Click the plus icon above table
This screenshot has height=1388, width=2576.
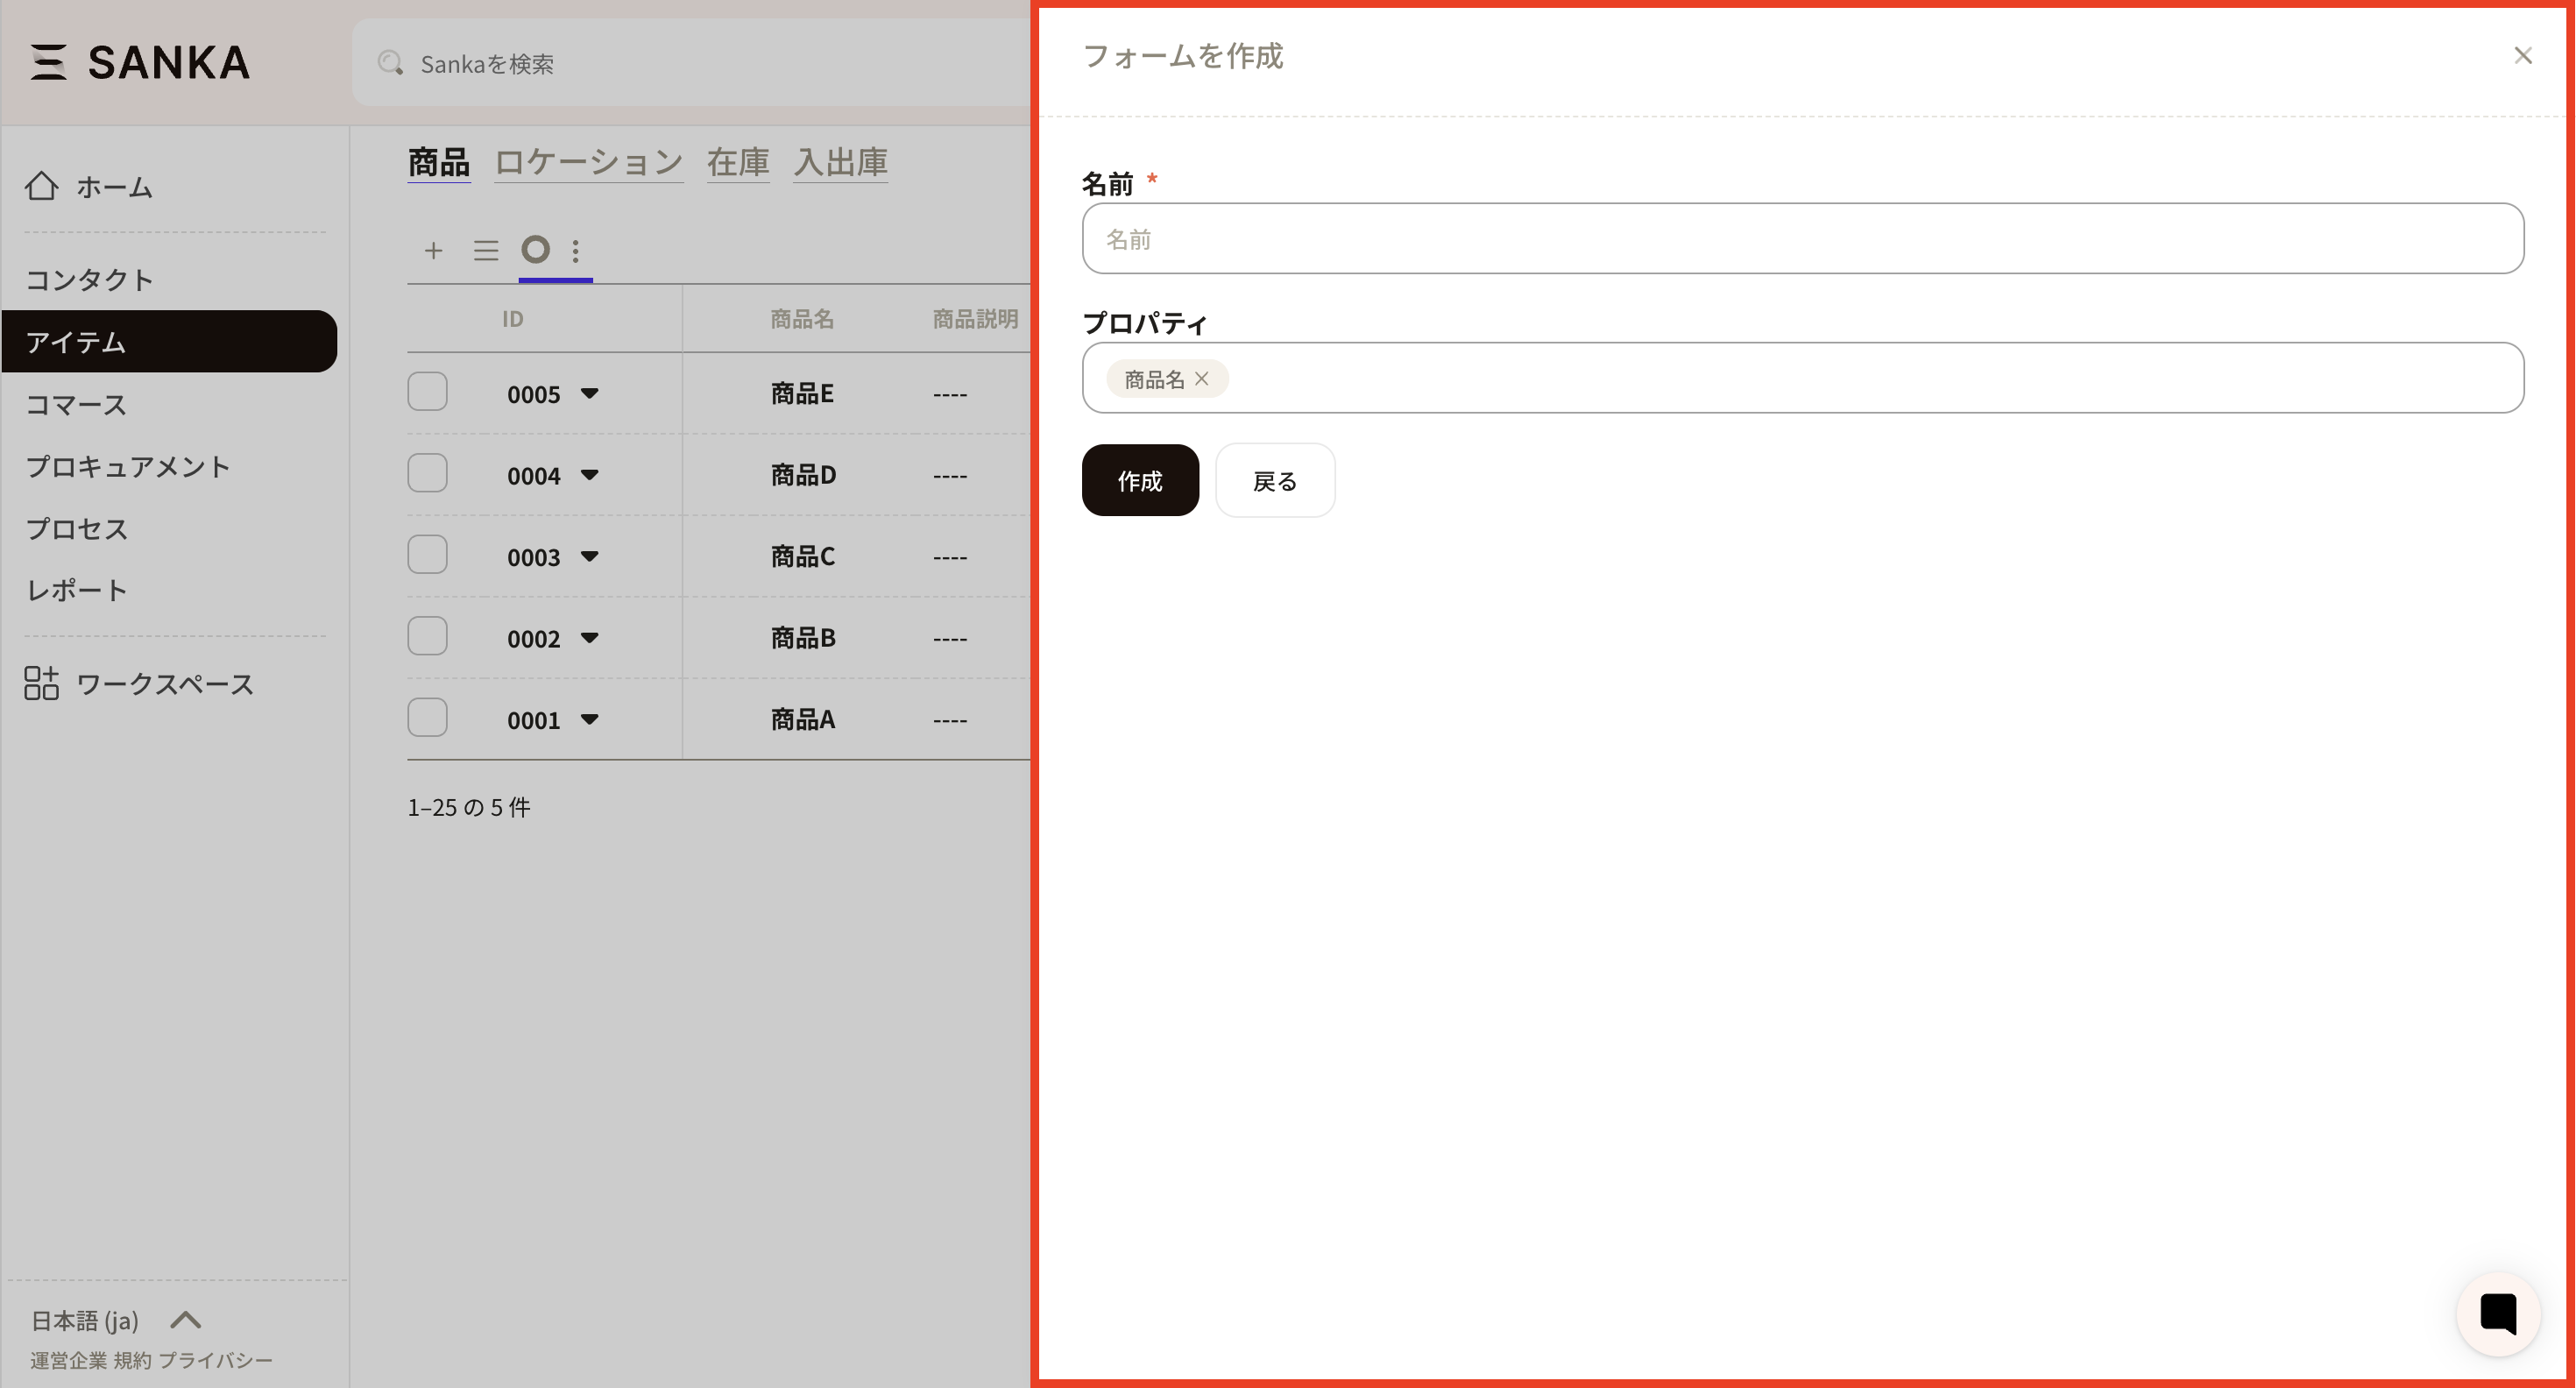[x=433, y=250]
